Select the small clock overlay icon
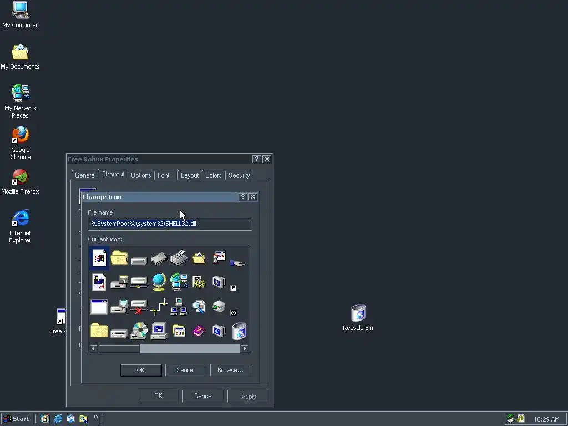 pyautogui.click(x=234, y=313)
